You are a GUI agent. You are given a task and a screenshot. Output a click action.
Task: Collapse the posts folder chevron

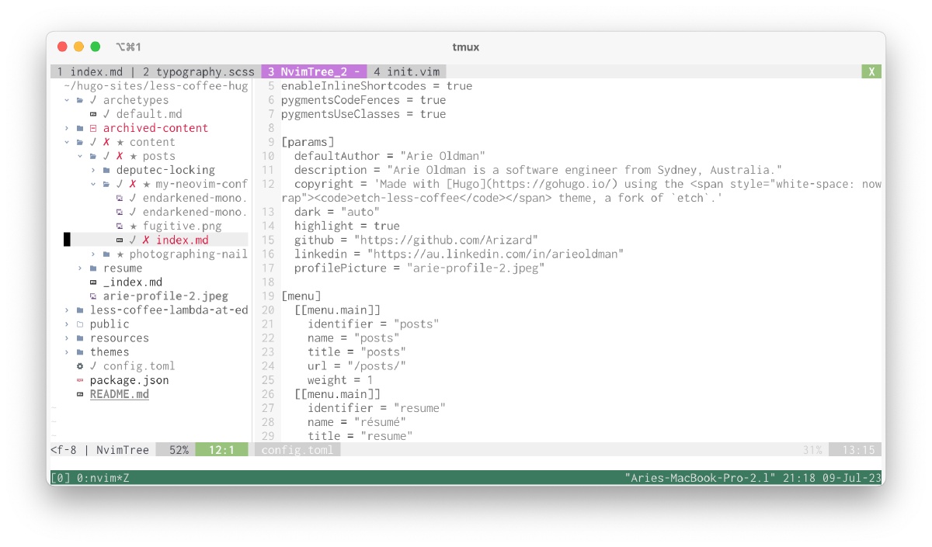coord(80,156)
